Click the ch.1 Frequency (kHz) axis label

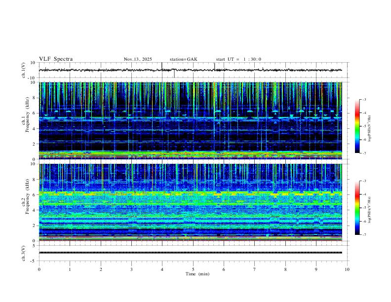click(25, 114)
